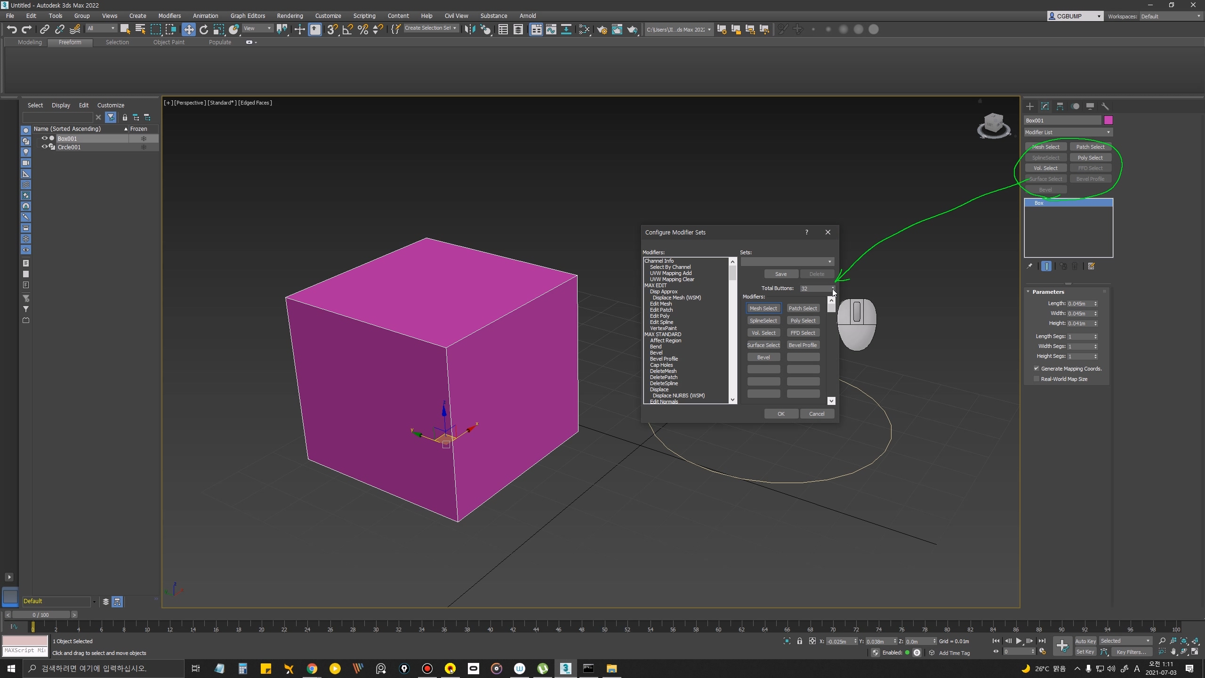This screenshot has height=678, width=1205.
Task: Collapse the Parameters rollout
Action: click(1047, 292)
